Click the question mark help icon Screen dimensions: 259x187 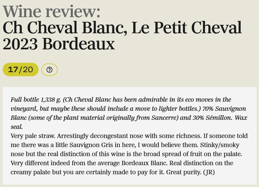click(49, 69)
